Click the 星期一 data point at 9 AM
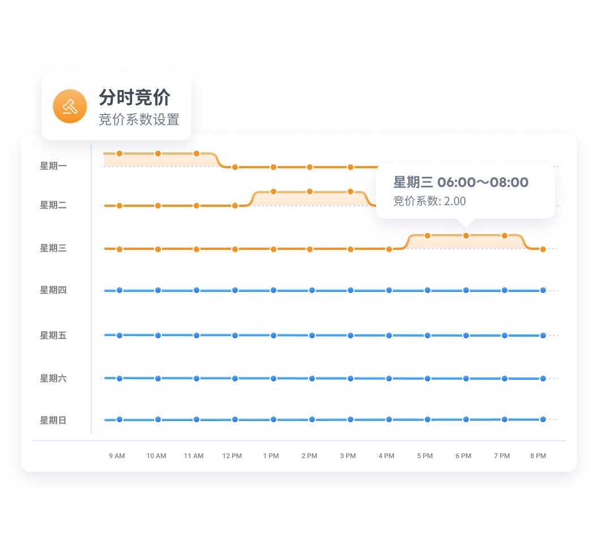 [119, 154]
